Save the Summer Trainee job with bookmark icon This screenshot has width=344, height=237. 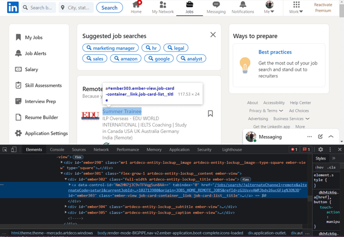pyautogui.click(x=210, y=114)
